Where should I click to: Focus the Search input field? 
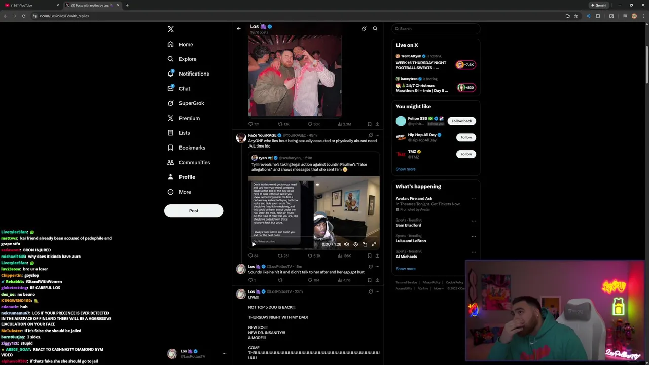[436, 28]
